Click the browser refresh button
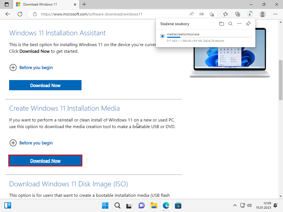This screenshot has width=283, height=212. 20,14
